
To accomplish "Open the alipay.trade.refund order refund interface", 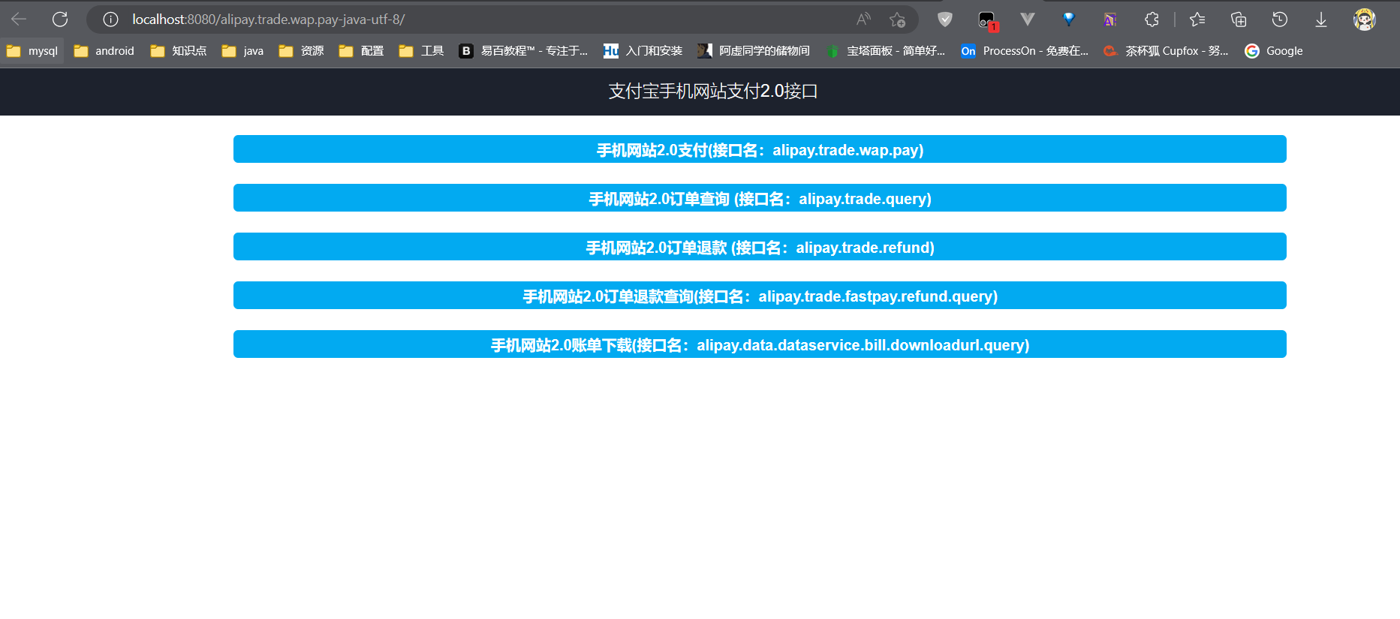I will 760,247.
